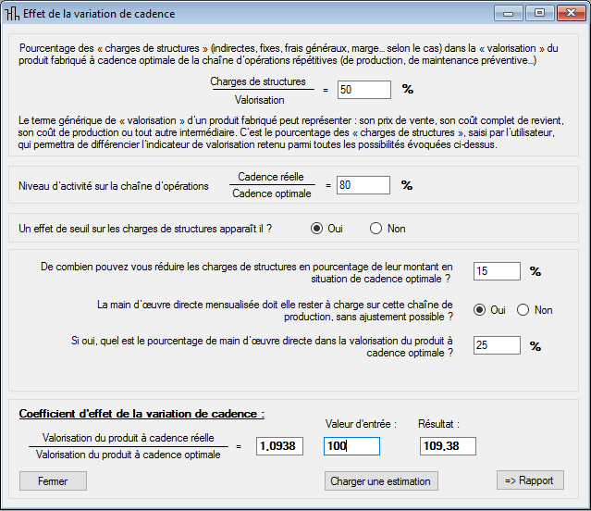Click "Valorisation du produit à cadence réelle" label
The height and width of the screenshot is (511, 591).
coord(129,438)
